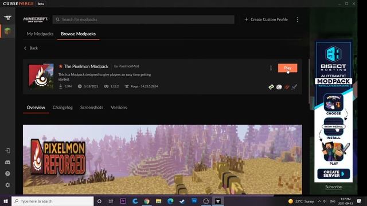Viewport: 367px width, 206px height.
Task: Click the red category icon on modpack card
Action: (x=287, y=87)
